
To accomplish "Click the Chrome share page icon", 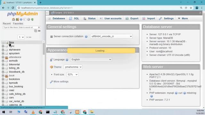I will coord(186,8).
